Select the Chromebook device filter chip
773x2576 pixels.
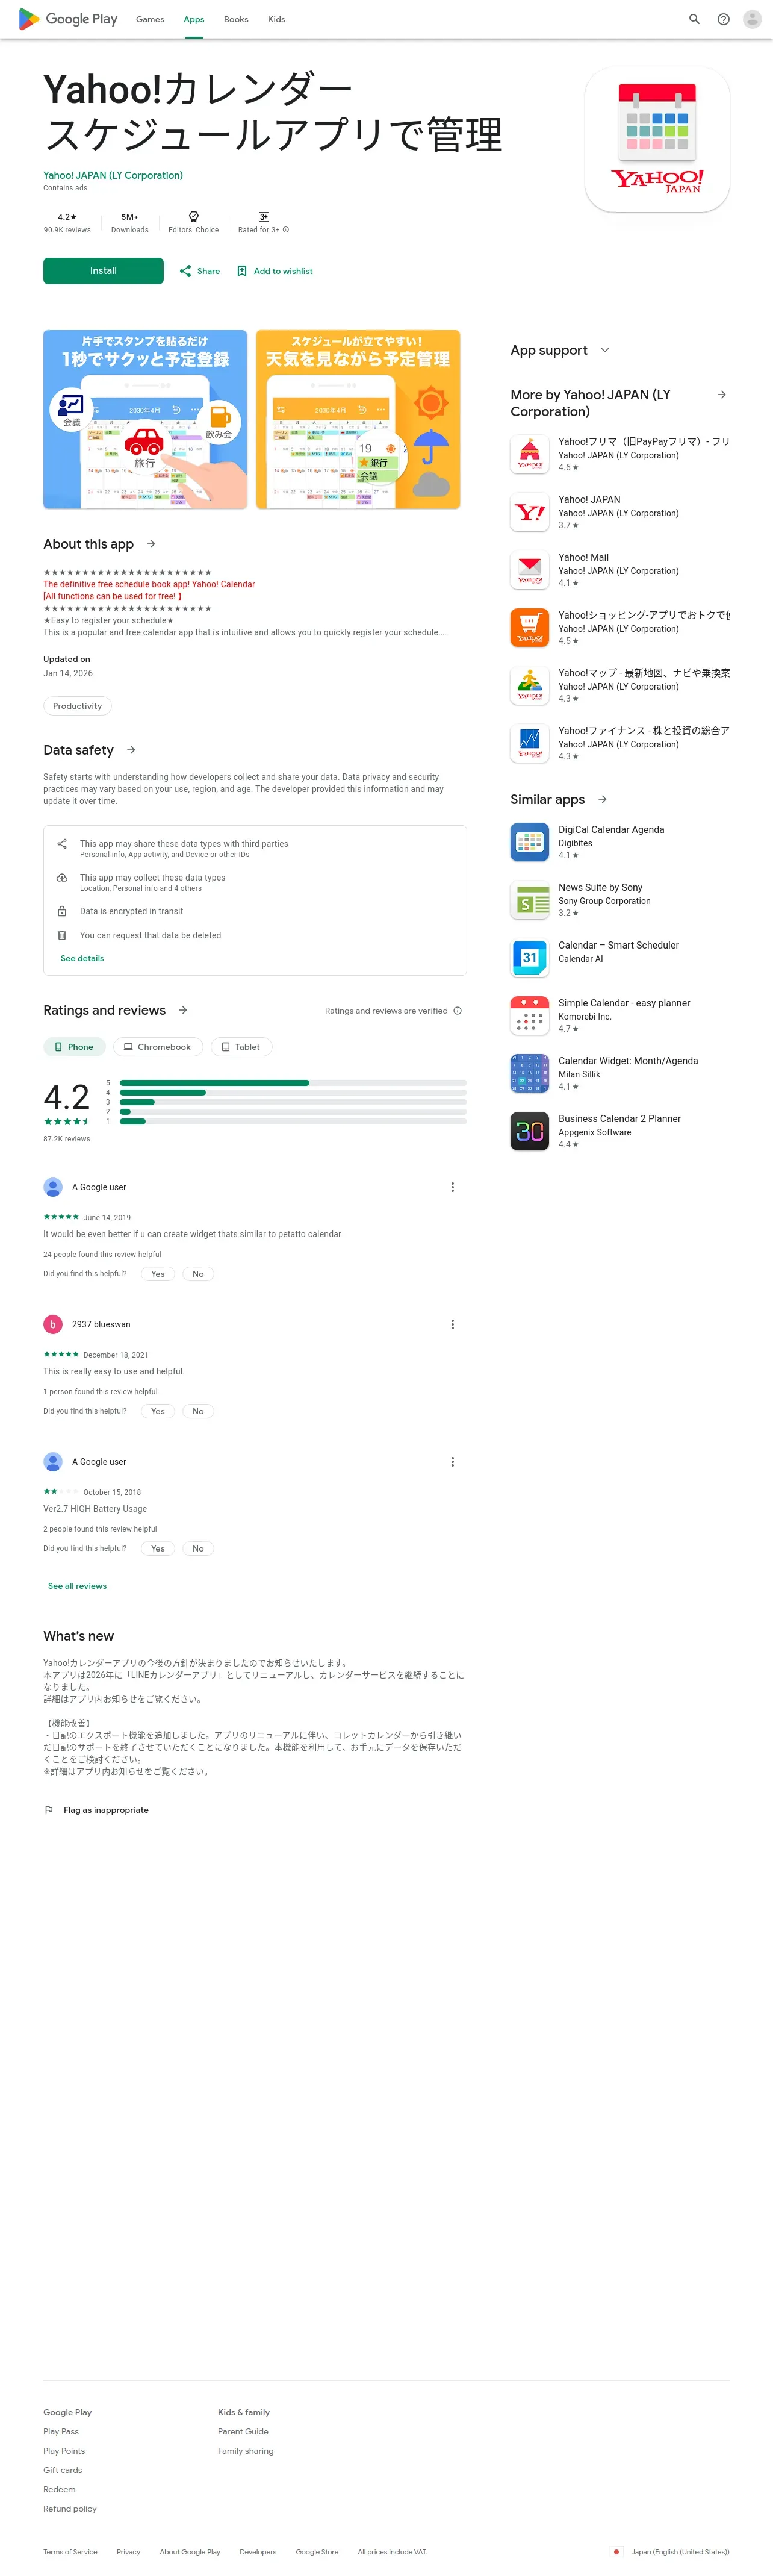click(158, 1047)
